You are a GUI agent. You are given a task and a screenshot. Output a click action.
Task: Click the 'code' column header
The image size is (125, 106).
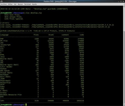tap(82, 35)
